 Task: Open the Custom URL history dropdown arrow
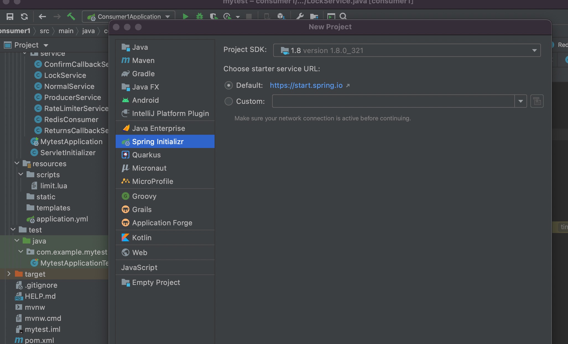click(520, 101)
